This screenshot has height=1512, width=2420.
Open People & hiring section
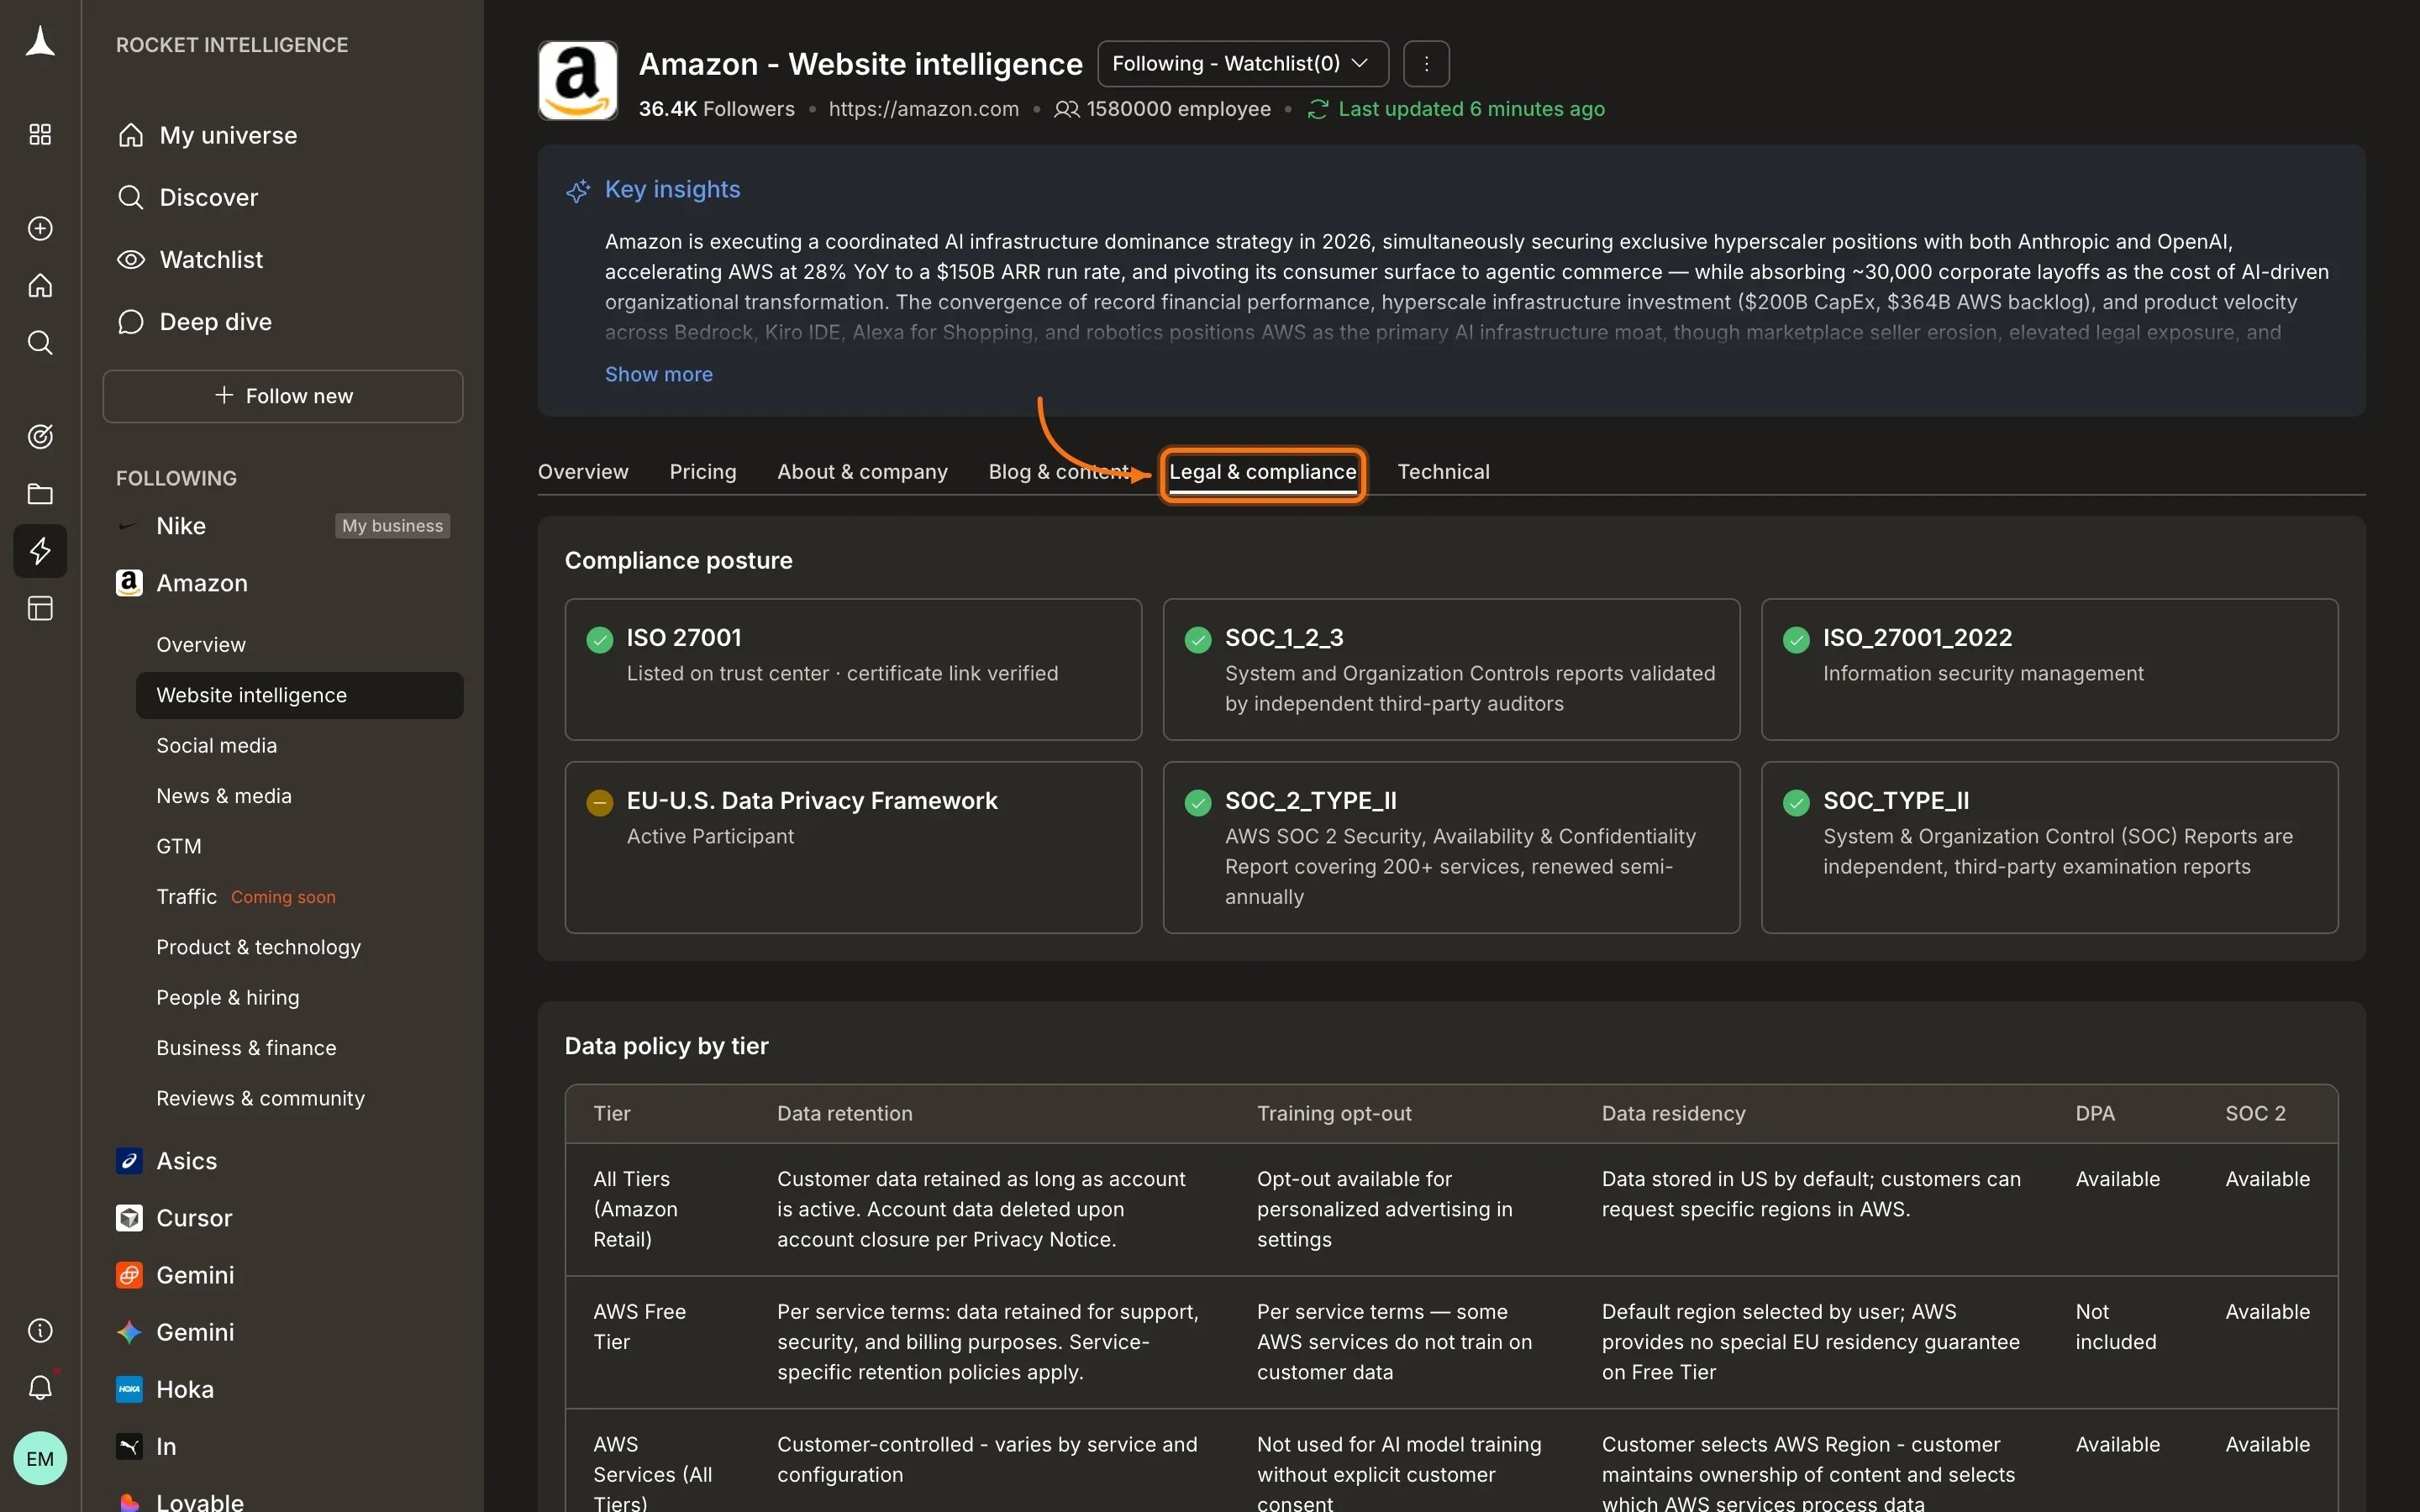[x=228, y=997]
